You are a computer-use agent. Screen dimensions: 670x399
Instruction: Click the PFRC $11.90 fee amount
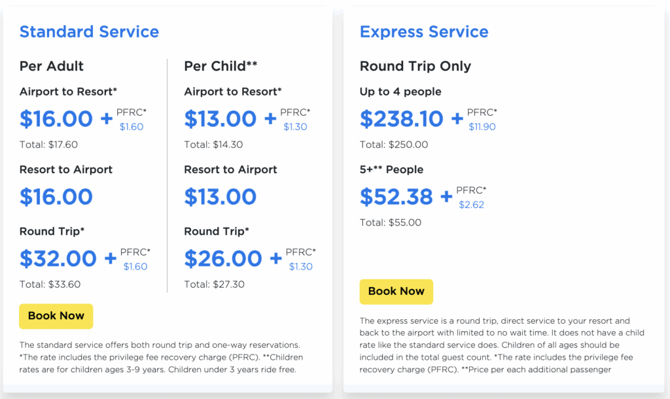[482, 127]
